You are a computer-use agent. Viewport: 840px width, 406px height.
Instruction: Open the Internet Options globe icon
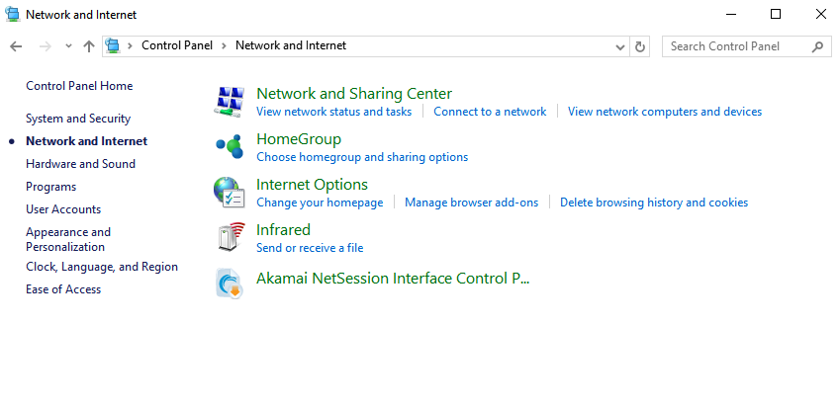point(229,192)
